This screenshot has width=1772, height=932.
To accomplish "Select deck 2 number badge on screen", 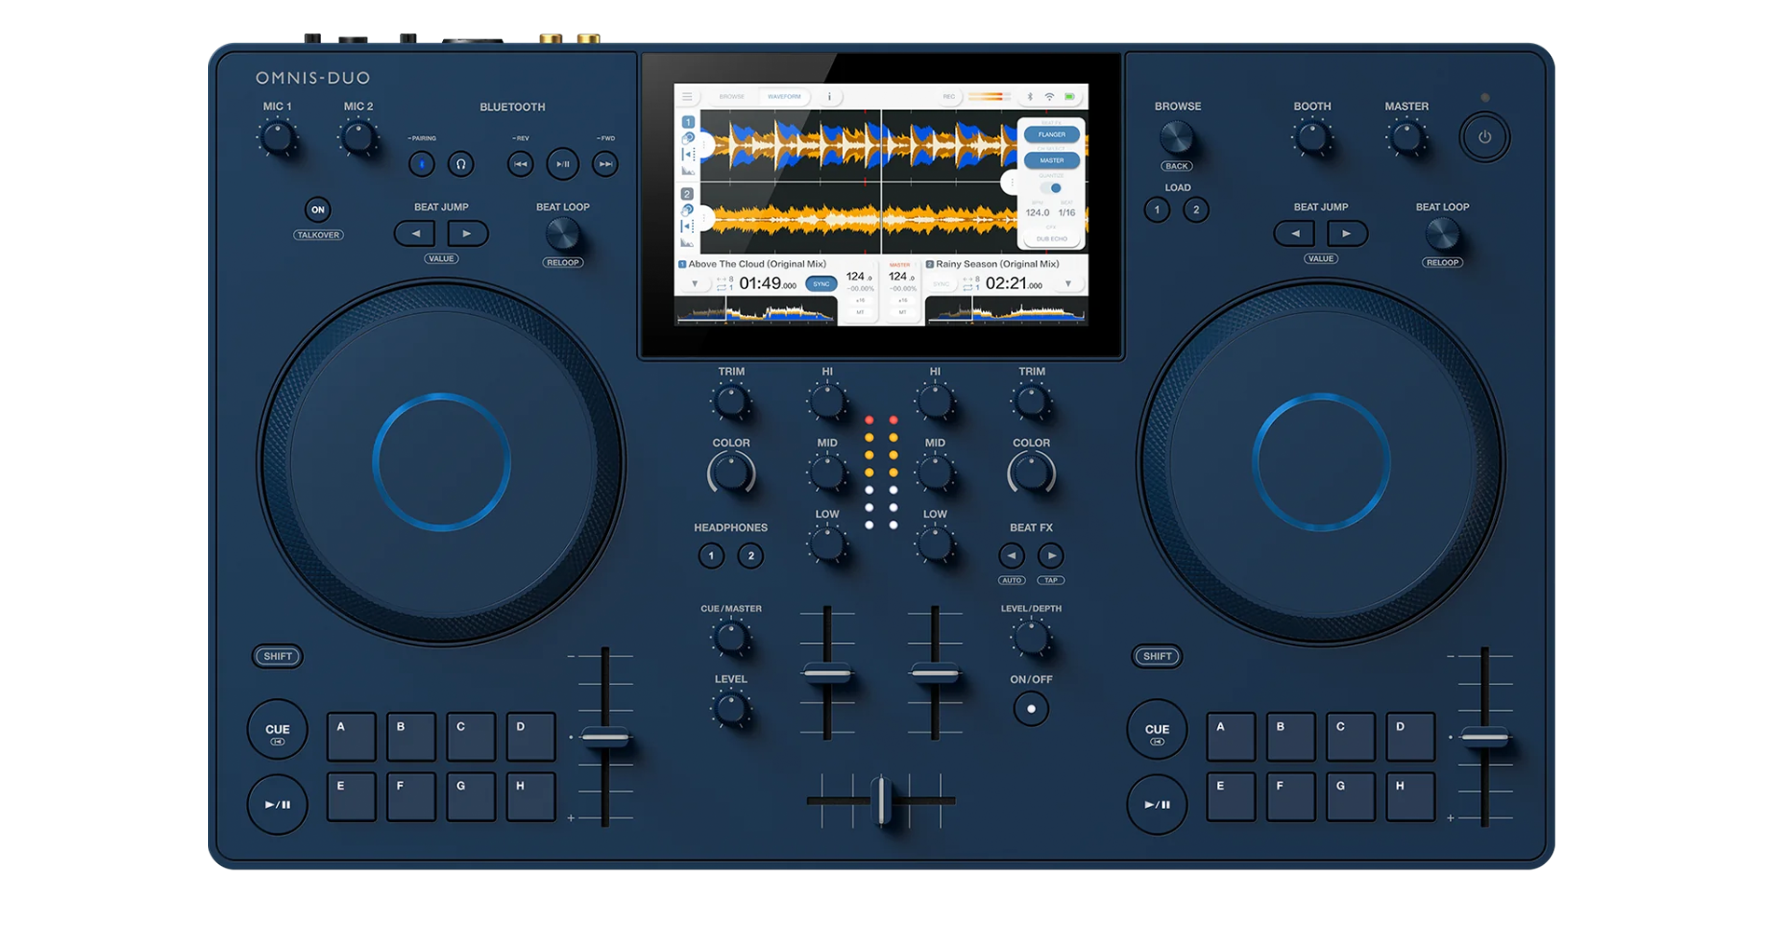I will tap(687, 194).
